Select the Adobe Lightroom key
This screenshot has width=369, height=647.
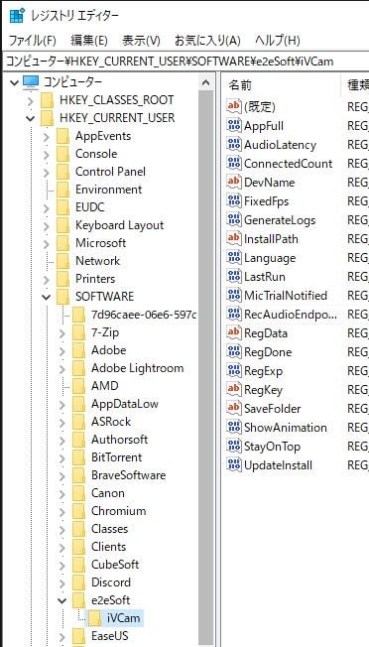(137, 368)
